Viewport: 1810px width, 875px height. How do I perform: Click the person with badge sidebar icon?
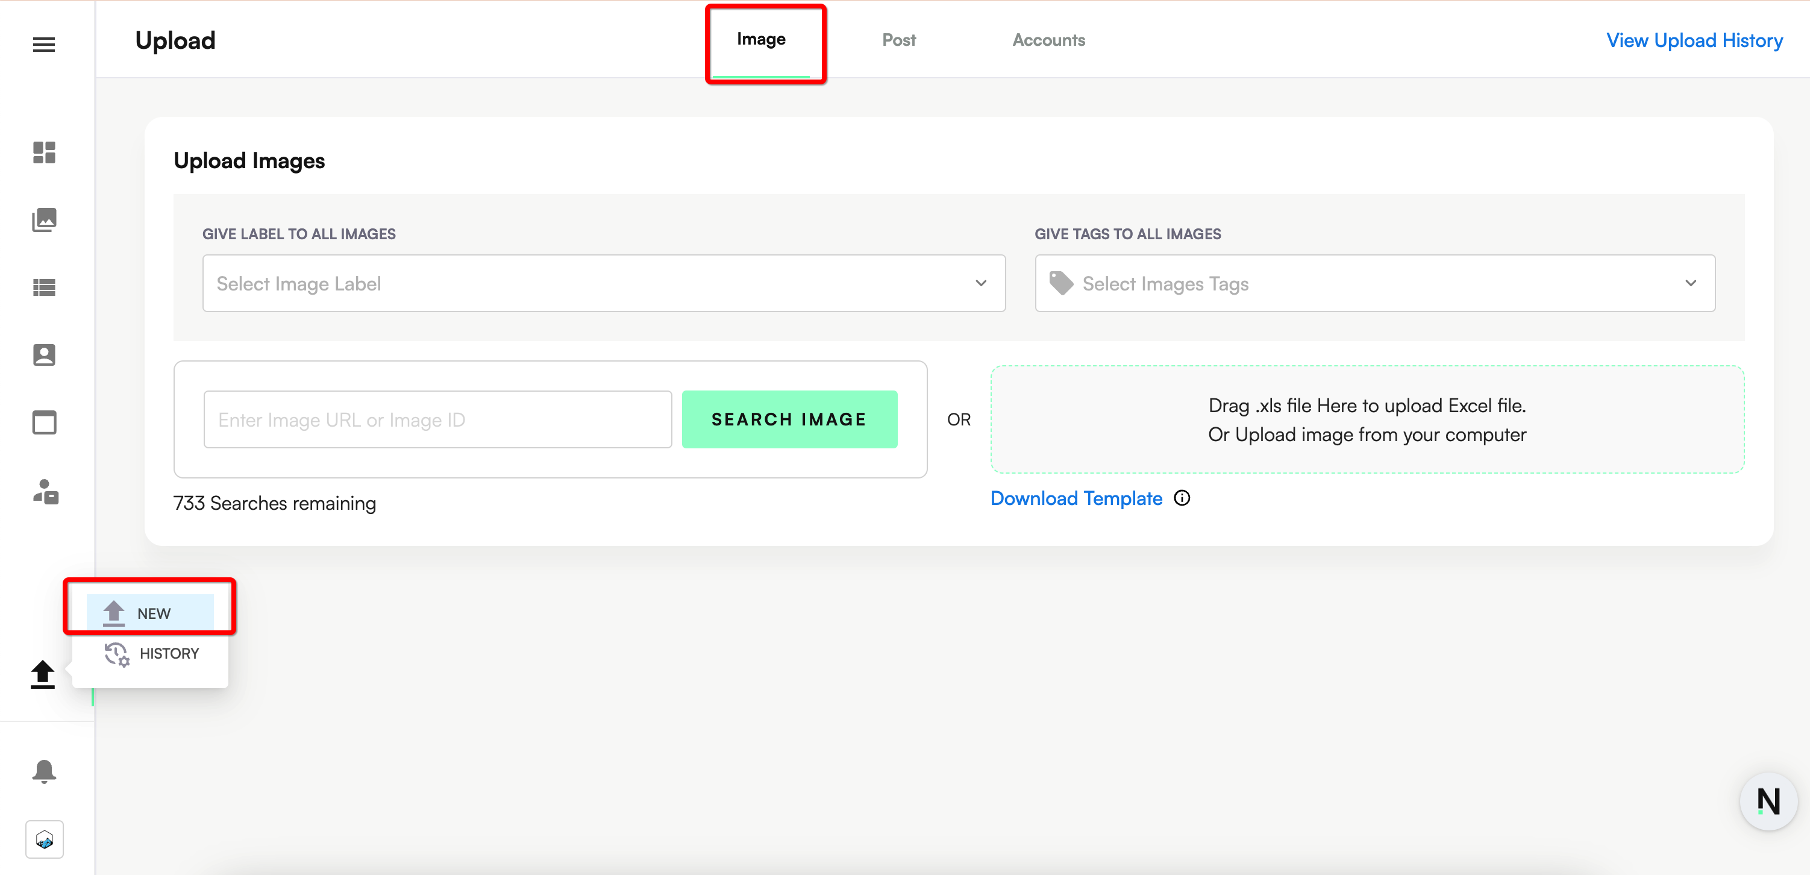click(x=45, y=492)
